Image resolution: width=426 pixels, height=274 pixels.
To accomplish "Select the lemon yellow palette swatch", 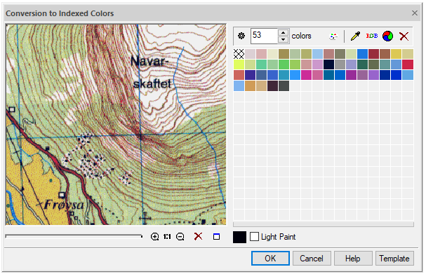I will point(239,64).
